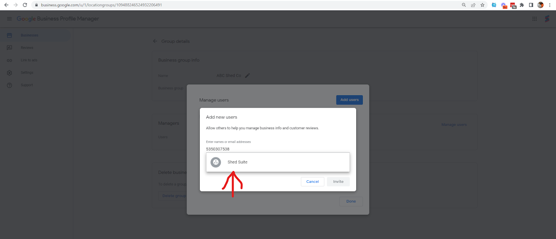Go back using Group details arrow
The image size is (556, 239).
point(155,41)
